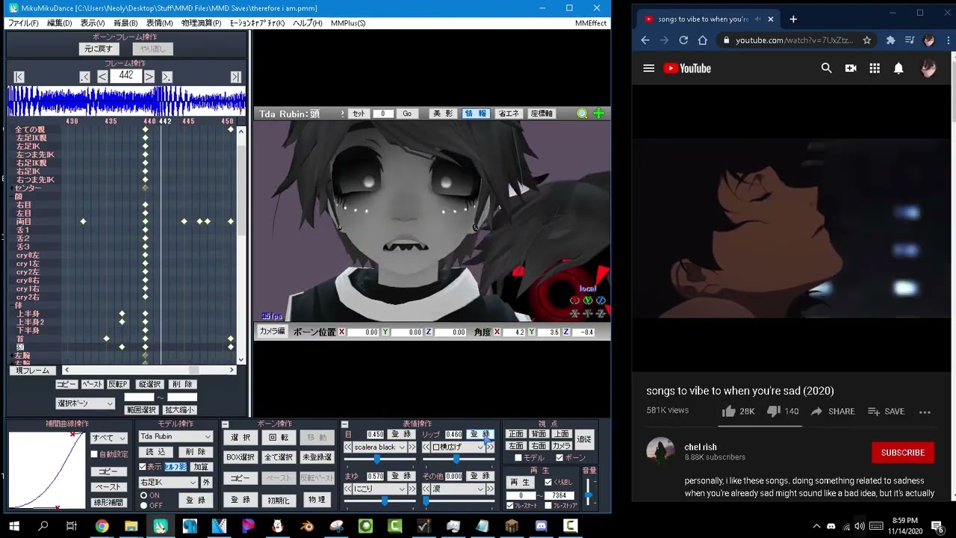Viewport: 956px width, 538px height.
Task: Select IK OFF radio button
Action: pos(144,505)
